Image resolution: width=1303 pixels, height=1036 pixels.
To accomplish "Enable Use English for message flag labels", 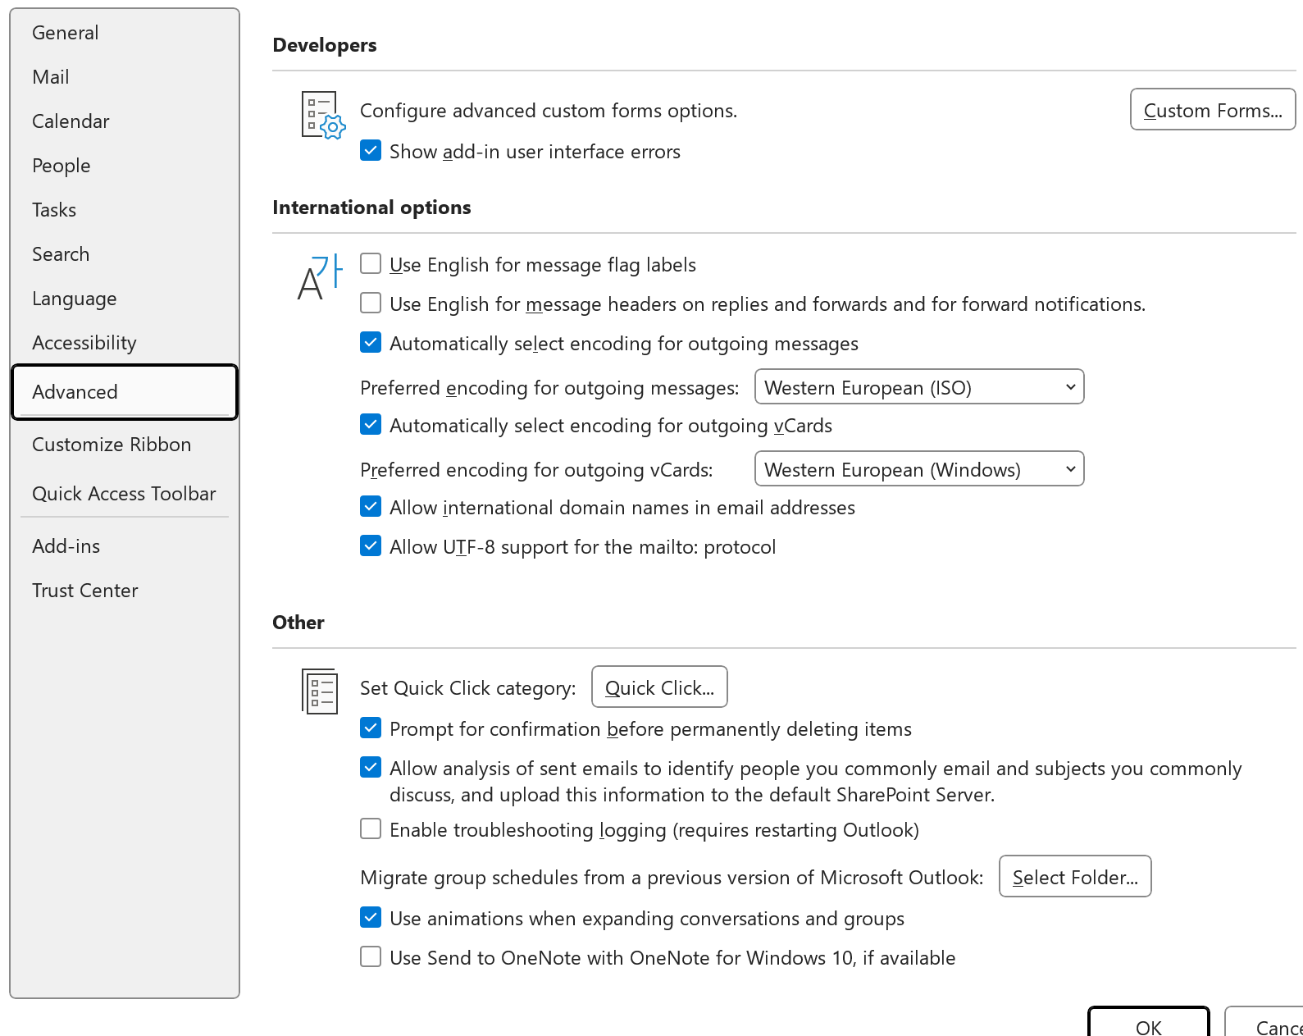I will tap(371, 264).
